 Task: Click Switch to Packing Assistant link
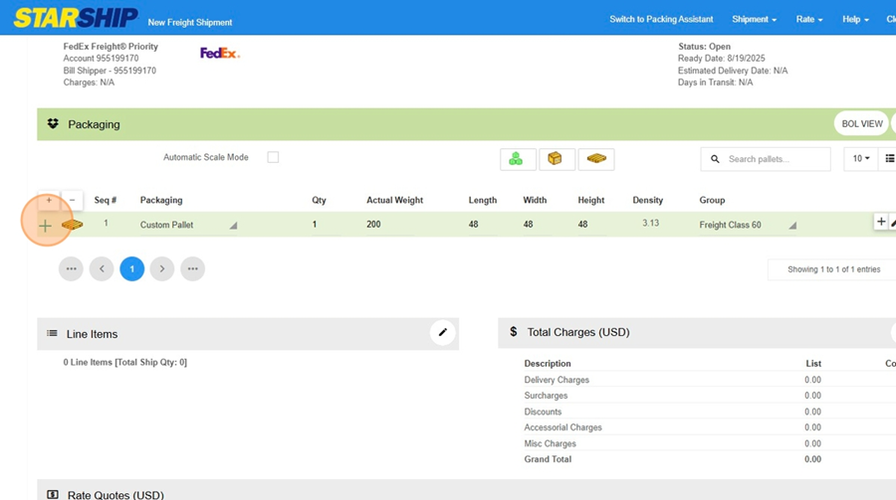coord(661,20)
